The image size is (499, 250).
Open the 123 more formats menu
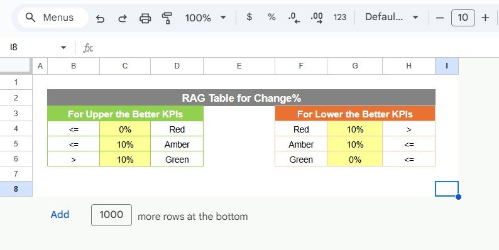(x=339, y=17)
